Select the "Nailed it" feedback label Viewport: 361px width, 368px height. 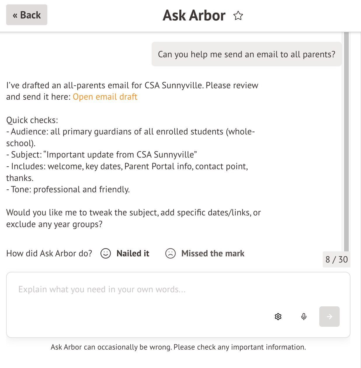[133, 253]
